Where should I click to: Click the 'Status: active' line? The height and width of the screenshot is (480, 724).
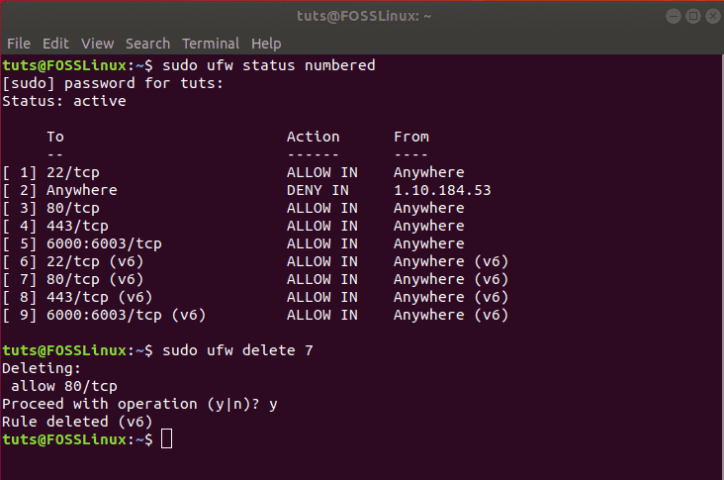click(x=64, y=101)
